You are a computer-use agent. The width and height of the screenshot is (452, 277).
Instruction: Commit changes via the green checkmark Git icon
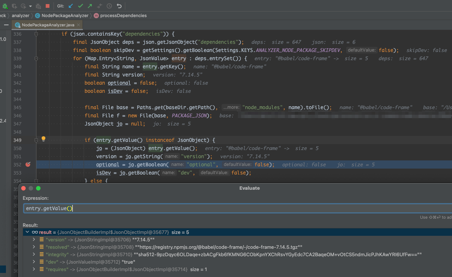pyautogui.click(x=81, y=6)
